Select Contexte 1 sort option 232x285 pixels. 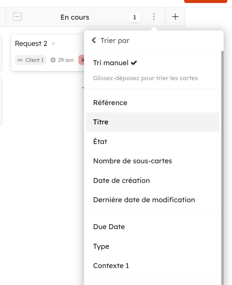111,266
